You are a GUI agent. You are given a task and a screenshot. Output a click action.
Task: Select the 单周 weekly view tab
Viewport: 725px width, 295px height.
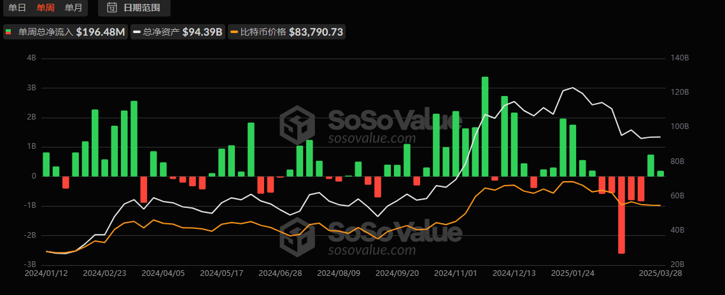pyautogui.click(x=45, y=8)
